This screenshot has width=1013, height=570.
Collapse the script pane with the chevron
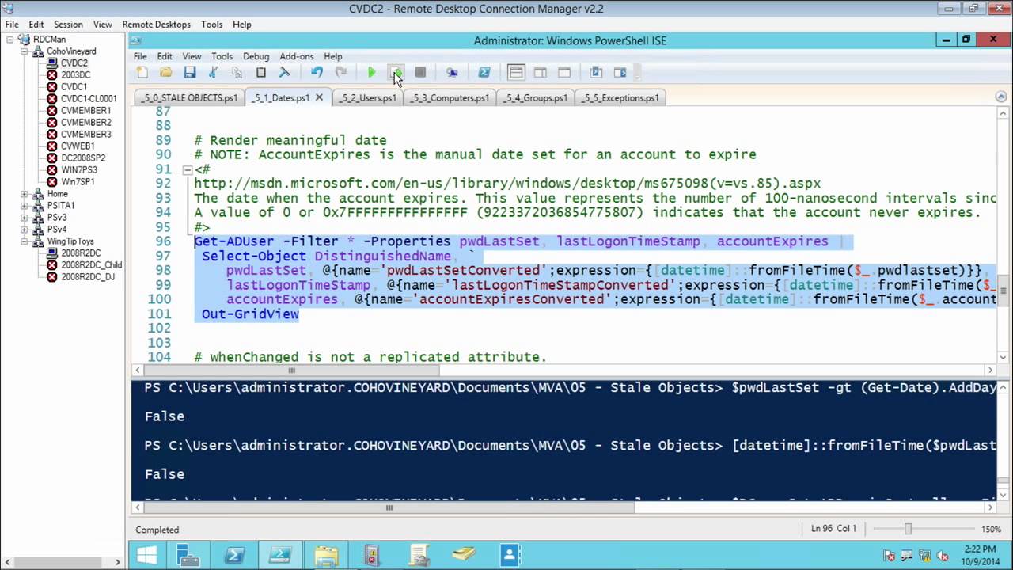click(x=1000, y=97)
